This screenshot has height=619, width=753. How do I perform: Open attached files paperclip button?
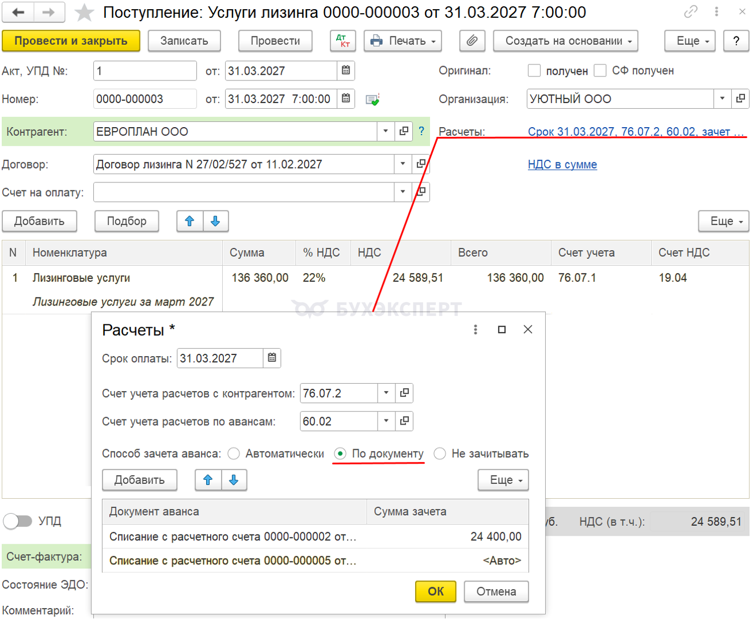pos(472,41)
